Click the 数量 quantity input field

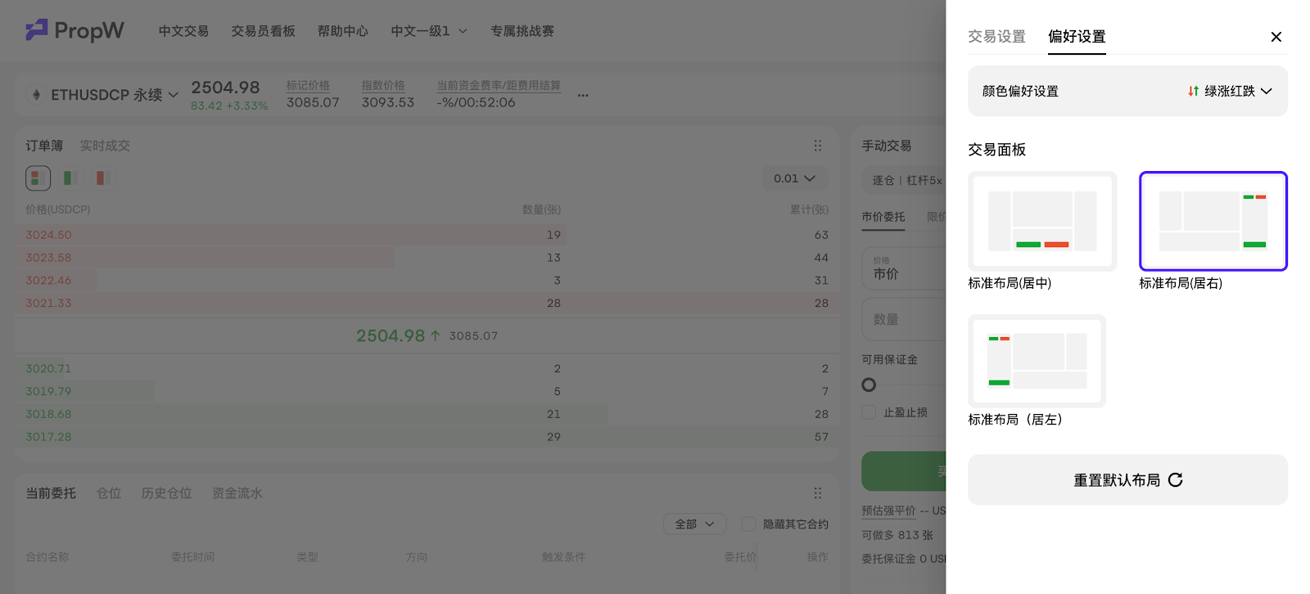point(904,319)
